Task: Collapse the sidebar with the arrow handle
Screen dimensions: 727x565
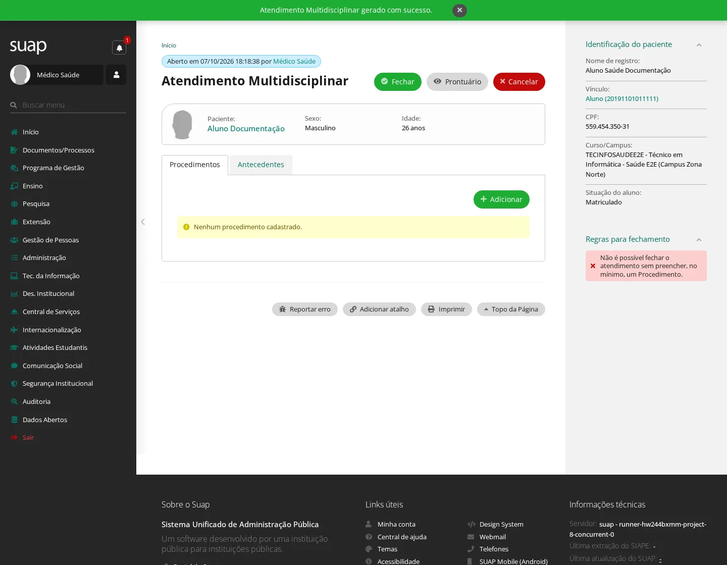Action: 143,222
